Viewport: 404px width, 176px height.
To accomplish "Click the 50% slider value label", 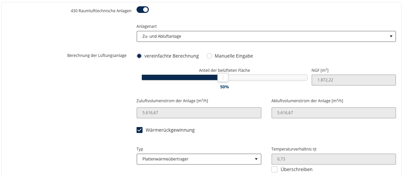I will click(x=224, y=87).
